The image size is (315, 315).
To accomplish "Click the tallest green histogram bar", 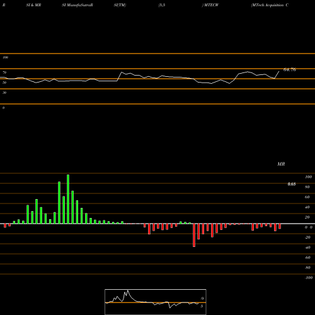I will (x=68, y=199).
